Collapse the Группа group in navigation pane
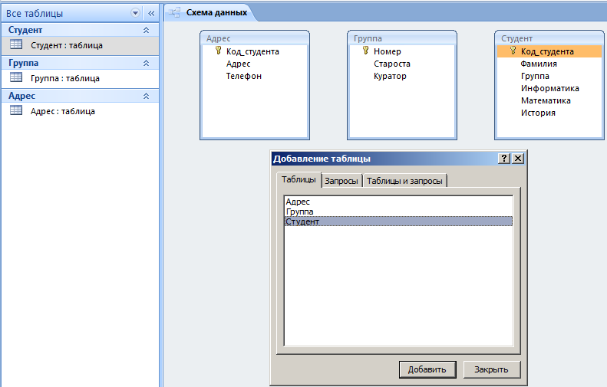 tap(146, 63)
